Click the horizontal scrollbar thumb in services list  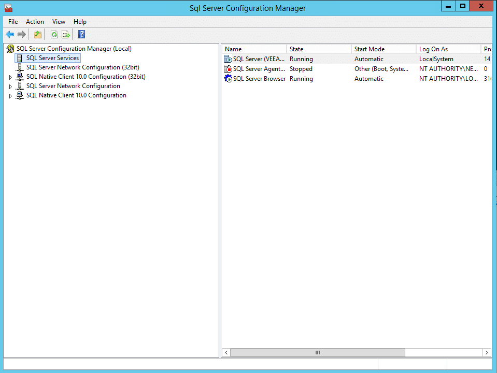click(318, 352)
